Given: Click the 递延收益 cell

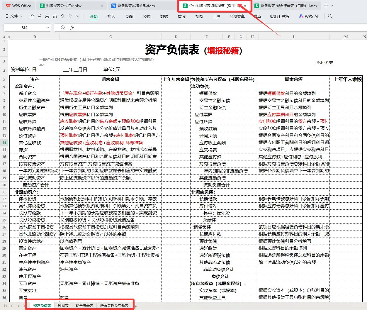Looking at the screenshot, I should [224, 248].
